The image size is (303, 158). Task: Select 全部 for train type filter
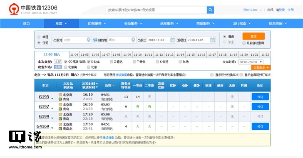pyautogui.click(x=58, y=62)
